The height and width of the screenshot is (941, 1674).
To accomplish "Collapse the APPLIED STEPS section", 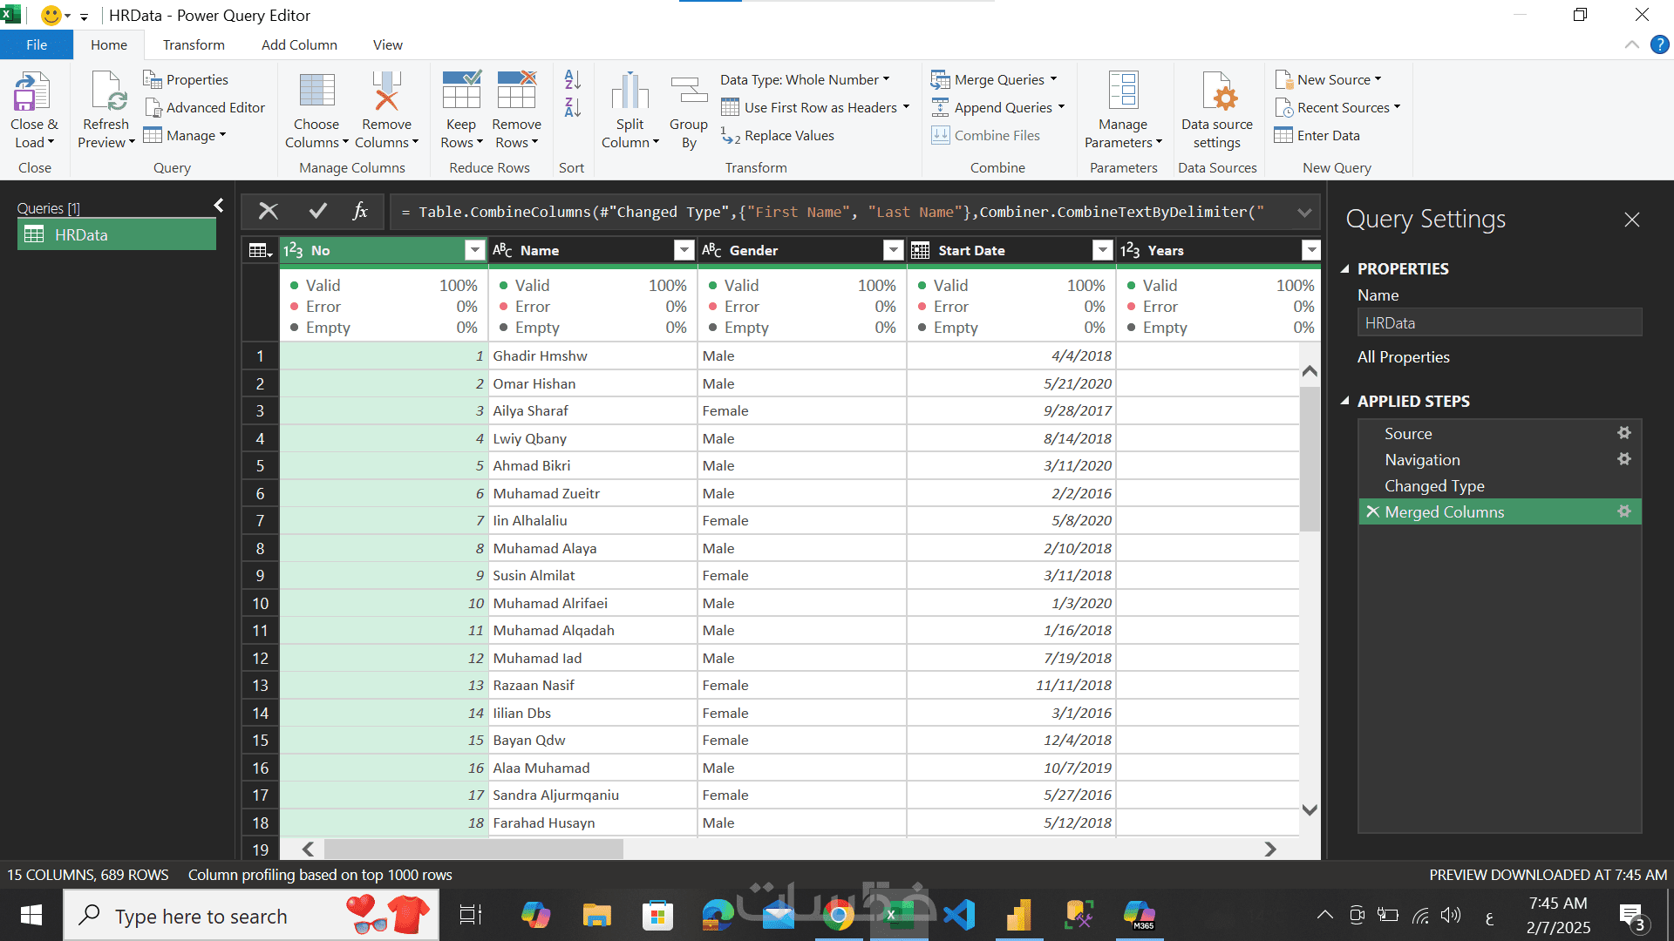I will [x=1344, y=402].
